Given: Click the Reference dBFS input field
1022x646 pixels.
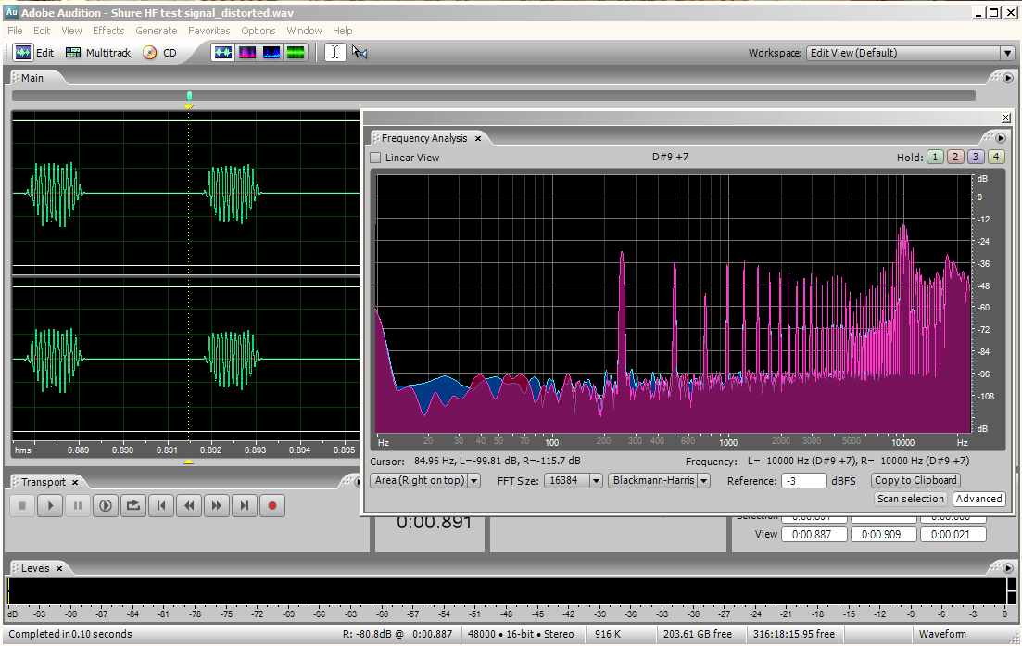Looking at the screenshot, I should coord(803,481).
